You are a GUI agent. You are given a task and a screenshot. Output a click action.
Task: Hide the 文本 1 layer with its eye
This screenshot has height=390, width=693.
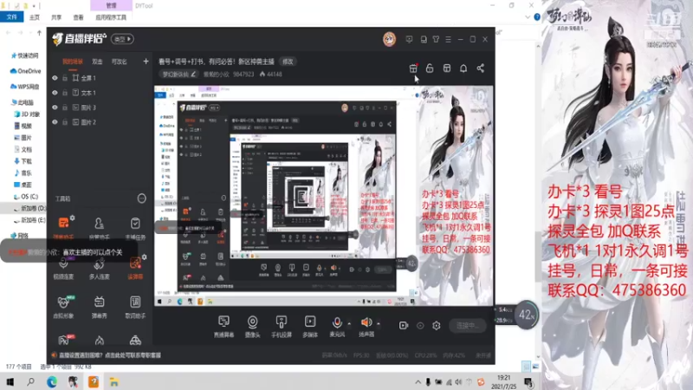click(x=55, y=93)
